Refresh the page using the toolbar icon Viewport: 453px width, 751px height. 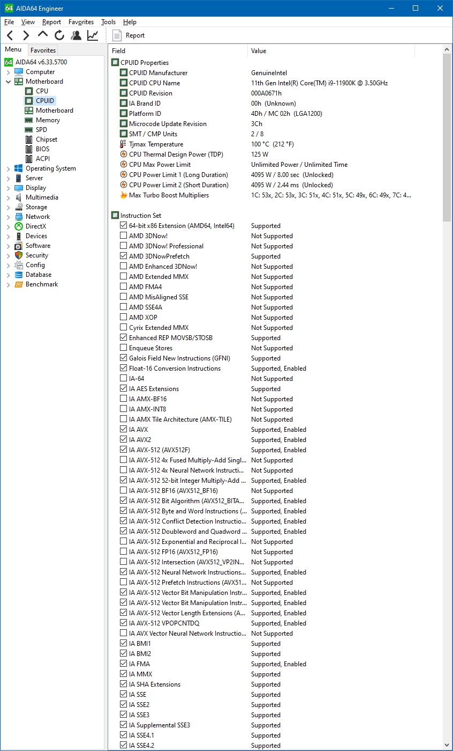(x=59, y=35)
